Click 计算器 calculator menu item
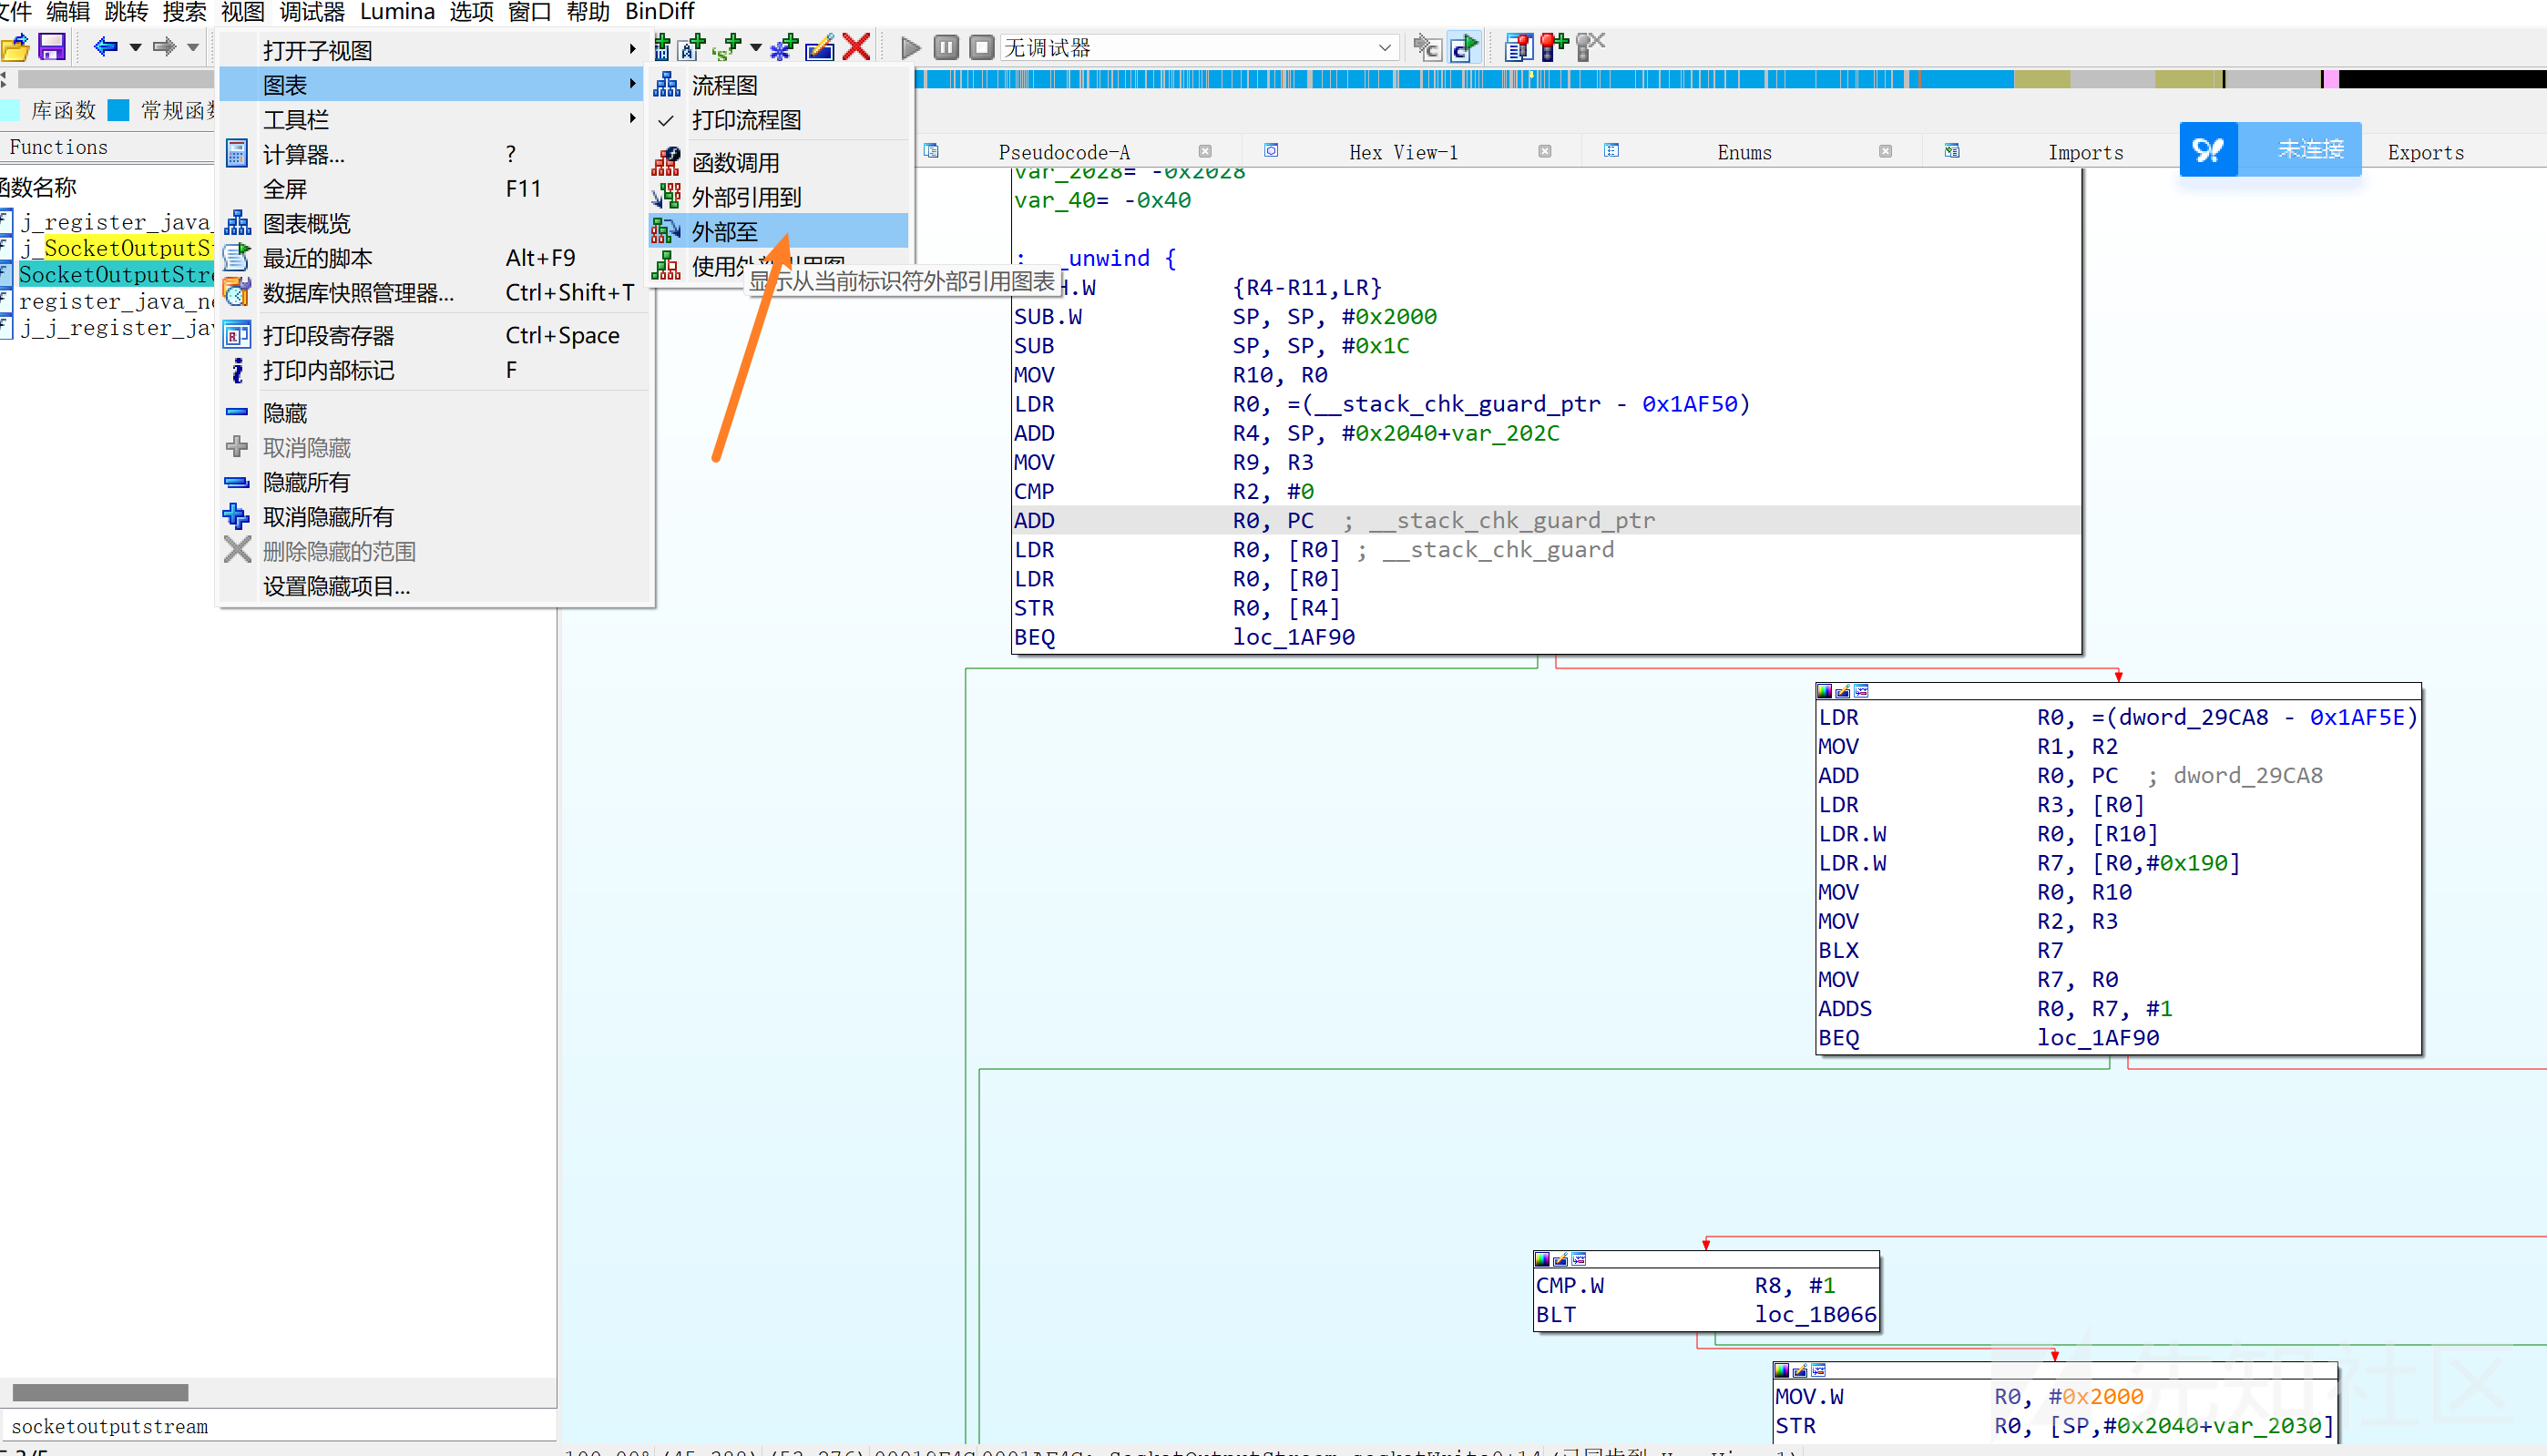This screenshot has width=2547, height=1456. (431, 154)
